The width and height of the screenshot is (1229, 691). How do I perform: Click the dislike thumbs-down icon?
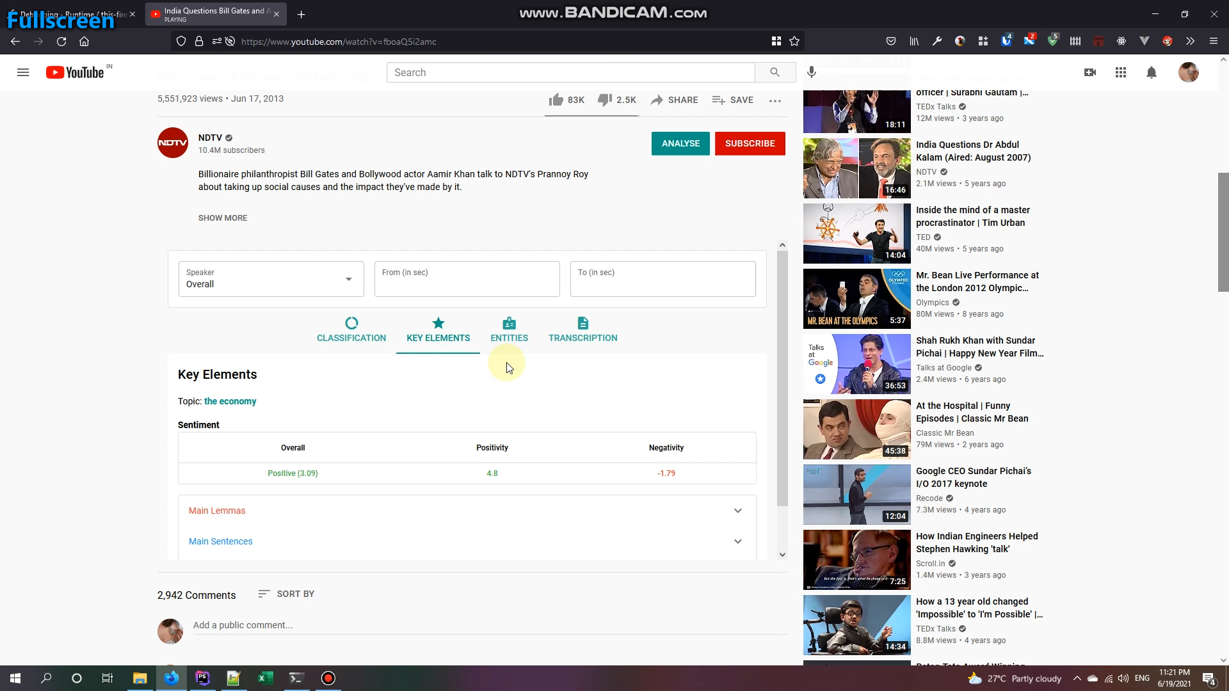(604, 100)
